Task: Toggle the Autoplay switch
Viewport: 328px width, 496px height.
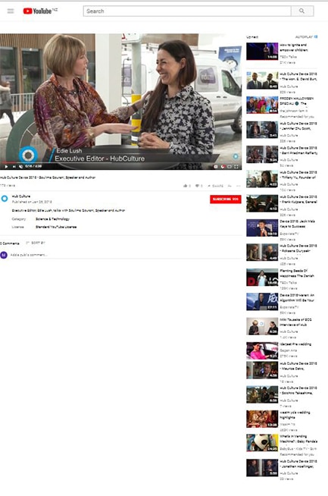Action: (316, 37)
